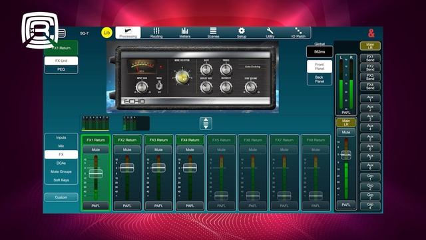Click the VU meter on Echo unit
The width and height of the screenshot is (426, 240).
142,67
